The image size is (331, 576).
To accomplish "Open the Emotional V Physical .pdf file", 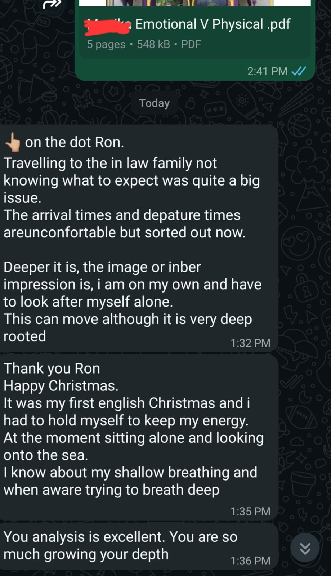I will tap(212, 24).
